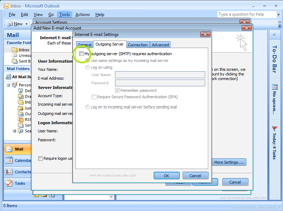Click the Mail envelope icon in navigation pane
This screenshot has width=283, height=211.
pyautogui.click(x=9, y=149)
